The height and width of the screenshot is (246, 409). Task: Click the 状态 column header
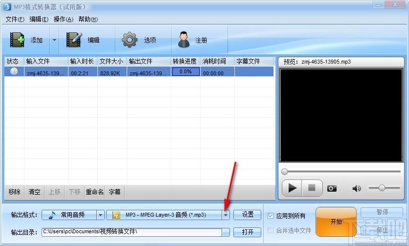pos(14,61)
